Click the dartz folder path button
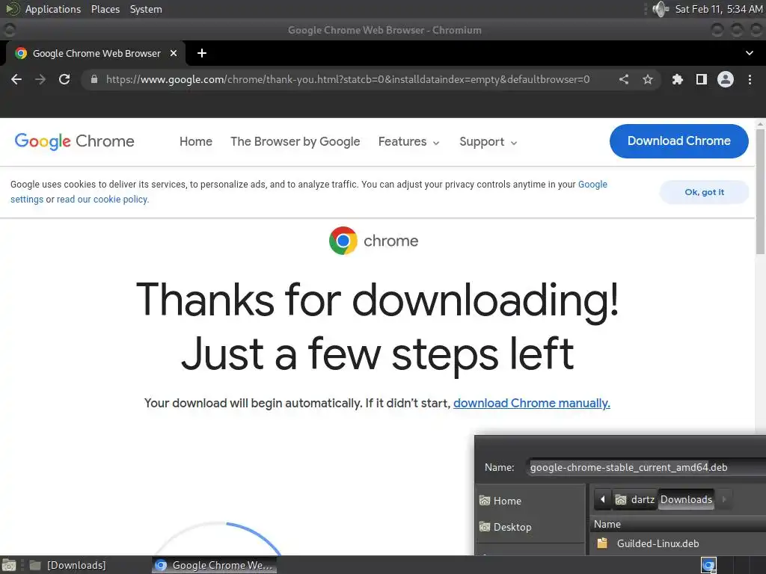766x574 pixels. pos(634,499)
